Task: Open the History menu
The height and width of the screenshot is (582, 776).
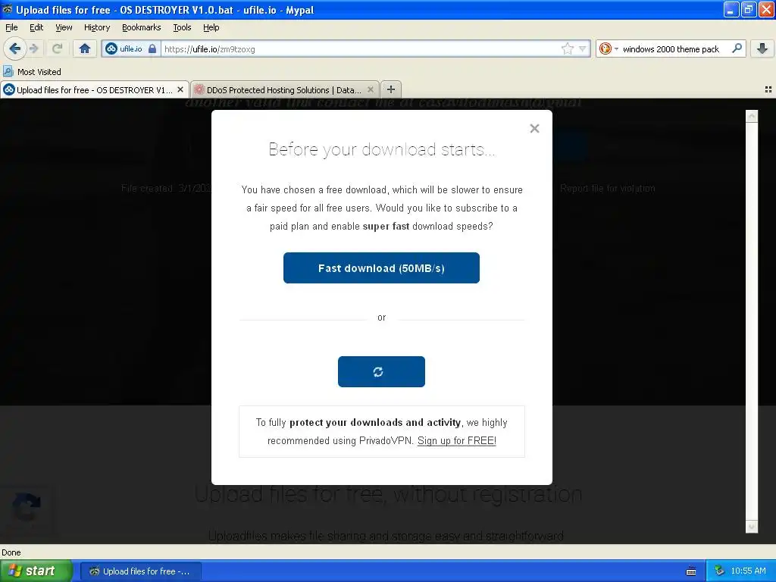Action: pyautogui.click(x=96, y=27)
